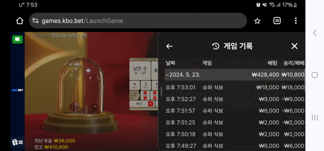Bet on the single 하나 die option
324x151 pixels.
(142, 103)
